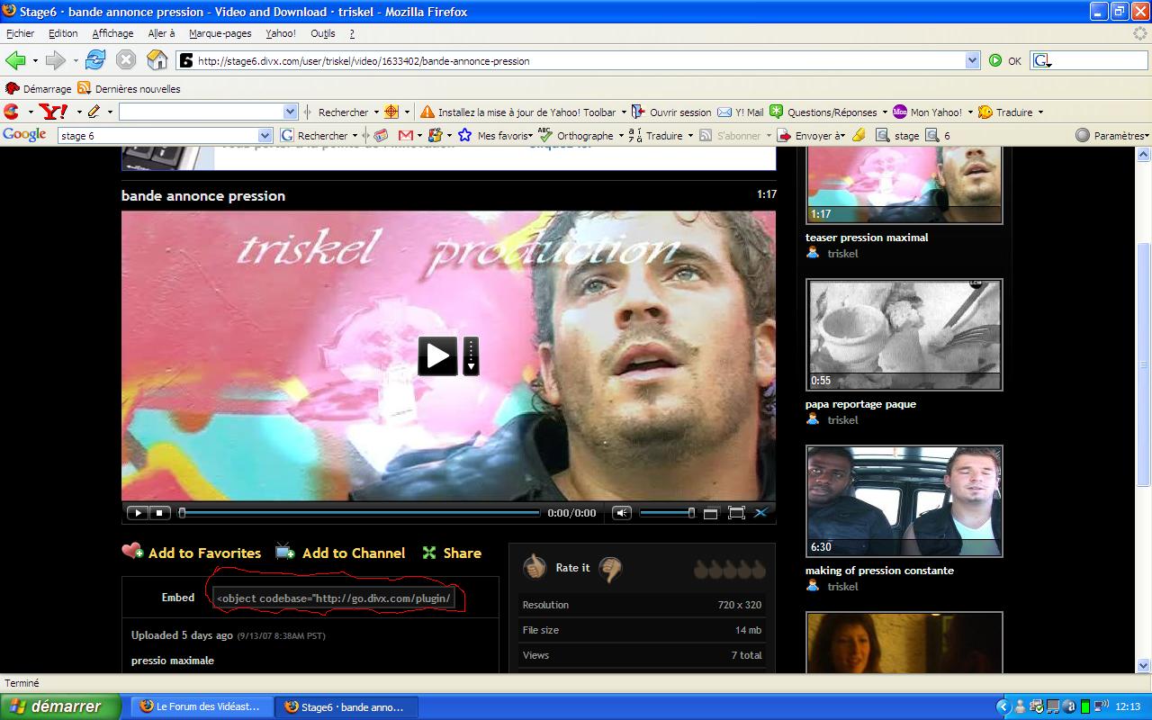Open the Affichage menu

tap(112, 33)
